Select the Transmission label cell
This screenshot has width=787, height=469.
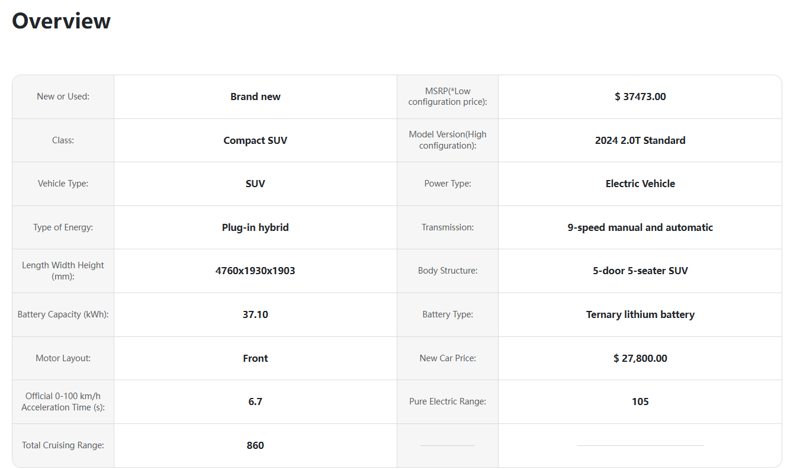point(448,227)
